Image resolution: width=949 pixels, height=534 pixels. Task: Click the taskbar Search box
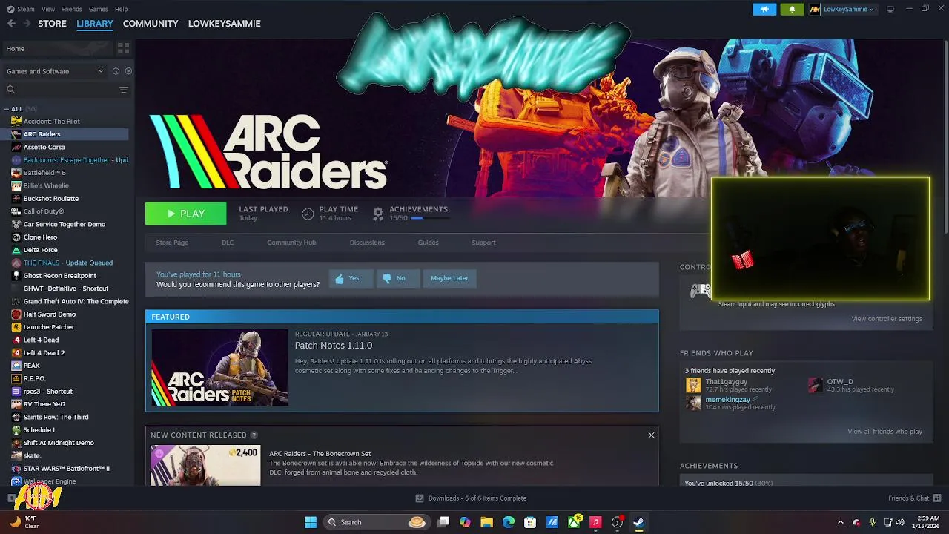pyautogui.click(x=376, y=522)
